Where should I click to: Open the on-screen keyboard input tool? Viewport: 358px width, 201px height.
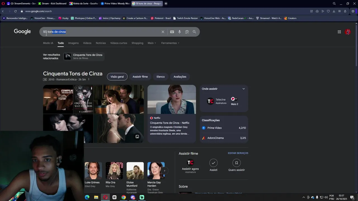172,32
